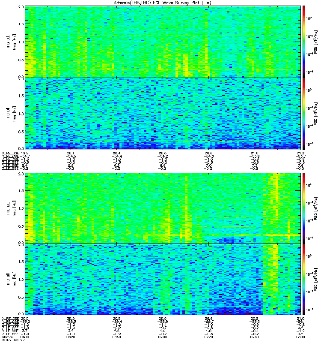The image size is (321, 343).
Task: Select the THC B∥ freq axis label
Action: (x=12, y=280)
